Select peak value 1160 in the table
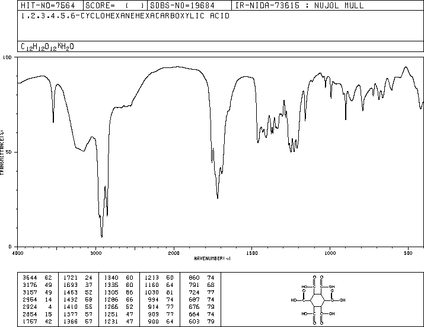The width and height of the screenshot is (424, 327). coord(152,285)
